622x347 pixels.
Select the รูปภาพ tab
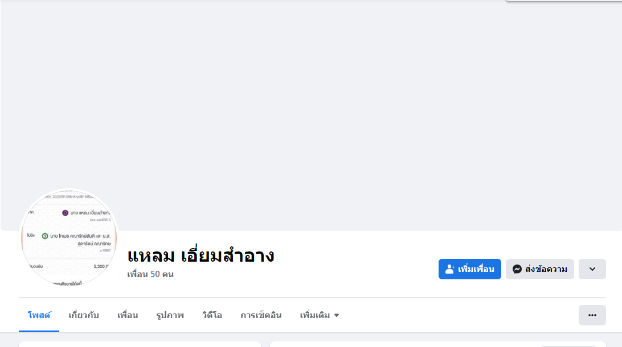click(170, 315)
